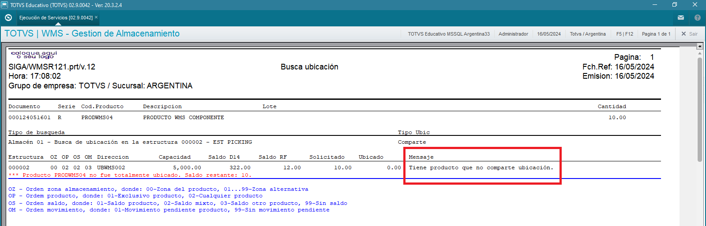Click the 16/05/2024 date in the toolbar
The height and width of the screenshot is (226, 706).
549,34
